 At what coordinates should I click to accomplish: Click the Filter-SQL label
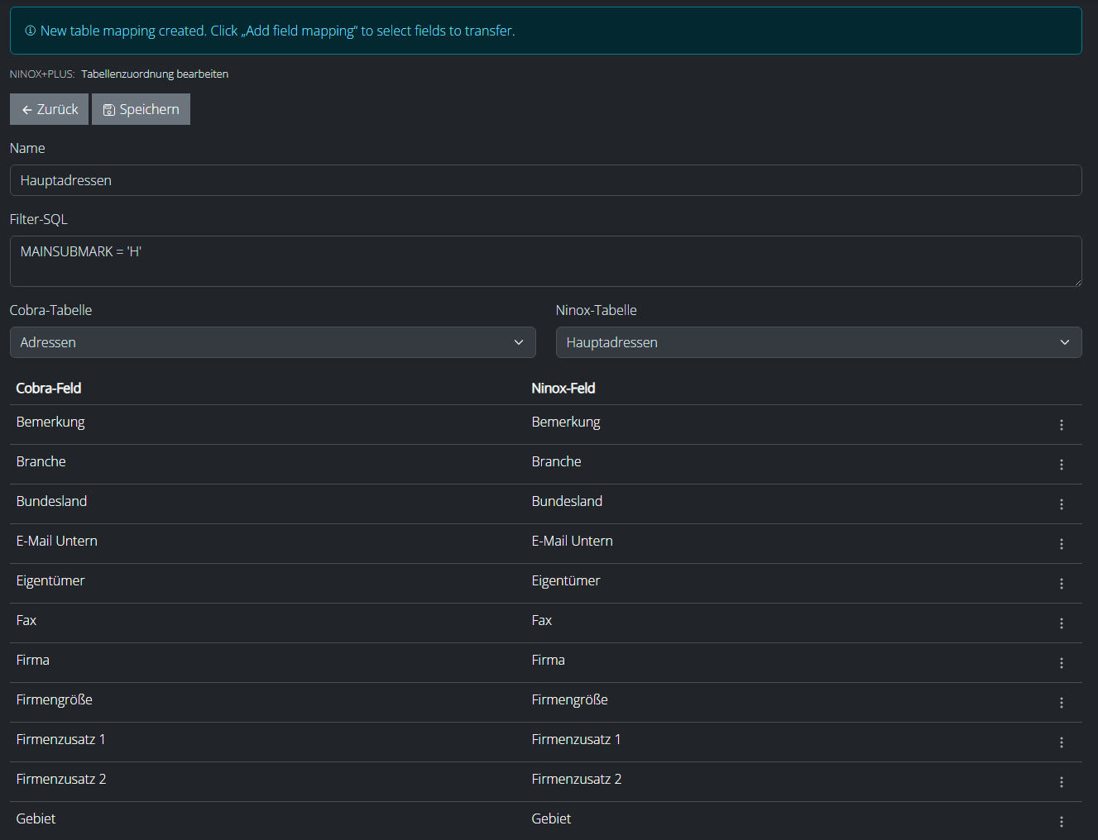click(39, 219)
